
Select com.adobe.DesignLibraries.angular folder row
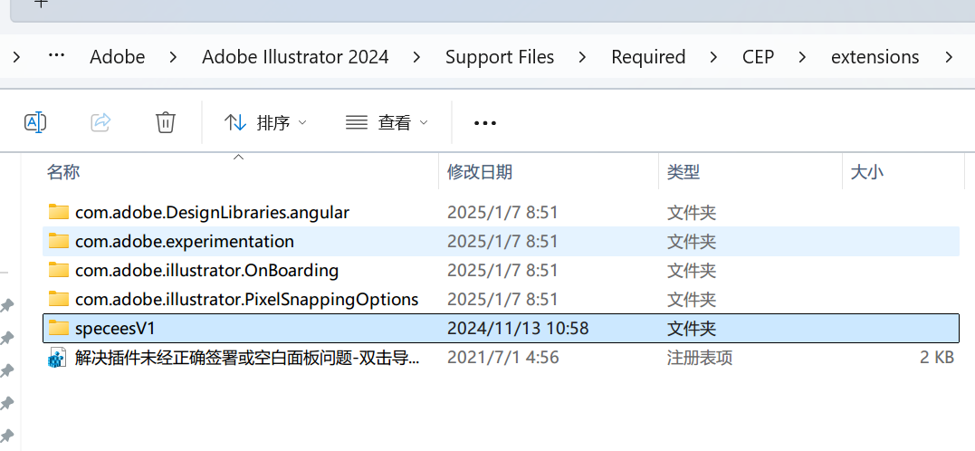pyautogui.click(x=501, y=212)
